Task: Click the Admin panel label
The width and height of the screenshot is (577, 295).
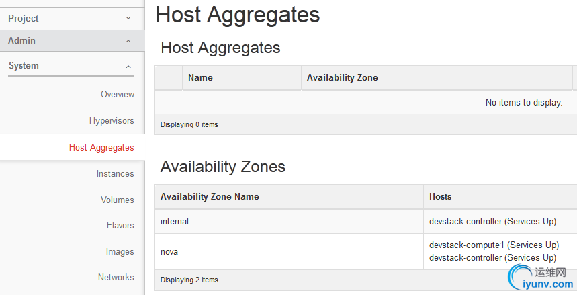Action: tap(22, 41)
